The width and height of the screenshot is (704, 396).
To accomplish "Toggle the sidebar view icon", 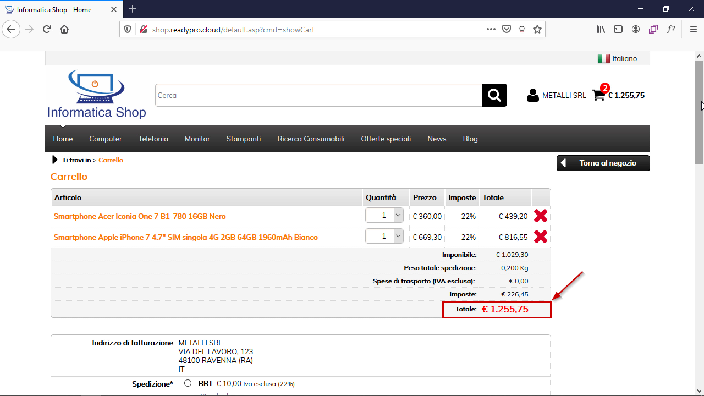I will (x=618, y=29).
